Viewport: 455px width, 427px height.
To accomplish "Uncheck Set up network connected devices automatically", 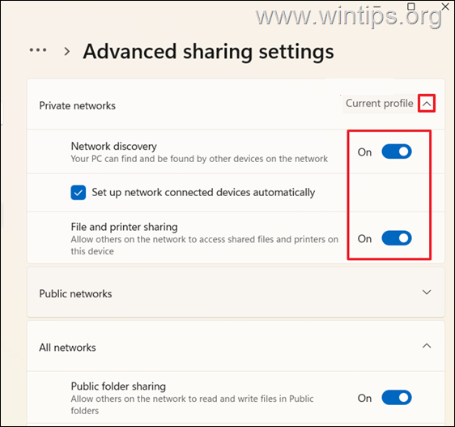I will 78,193.
